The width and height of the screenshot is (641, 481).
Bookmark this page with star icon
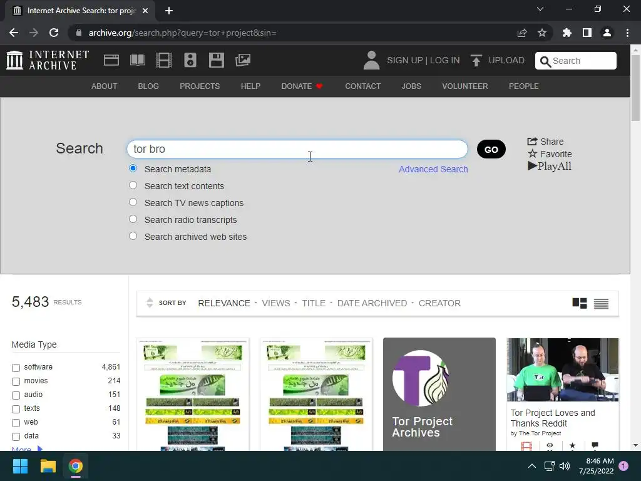(541, 33)
